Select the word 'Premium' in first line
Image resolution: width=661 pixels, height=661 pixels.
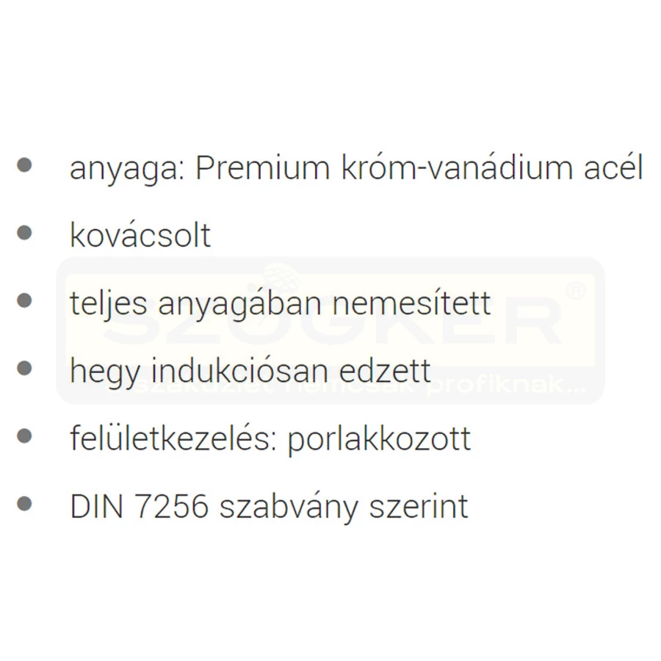click(x=263, y=167)
